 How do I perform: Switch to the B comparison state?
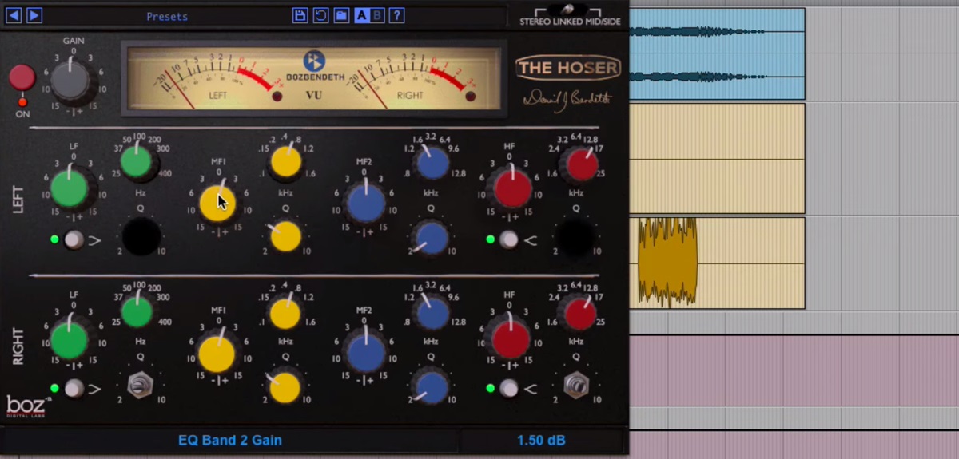(x=376, y=15)
